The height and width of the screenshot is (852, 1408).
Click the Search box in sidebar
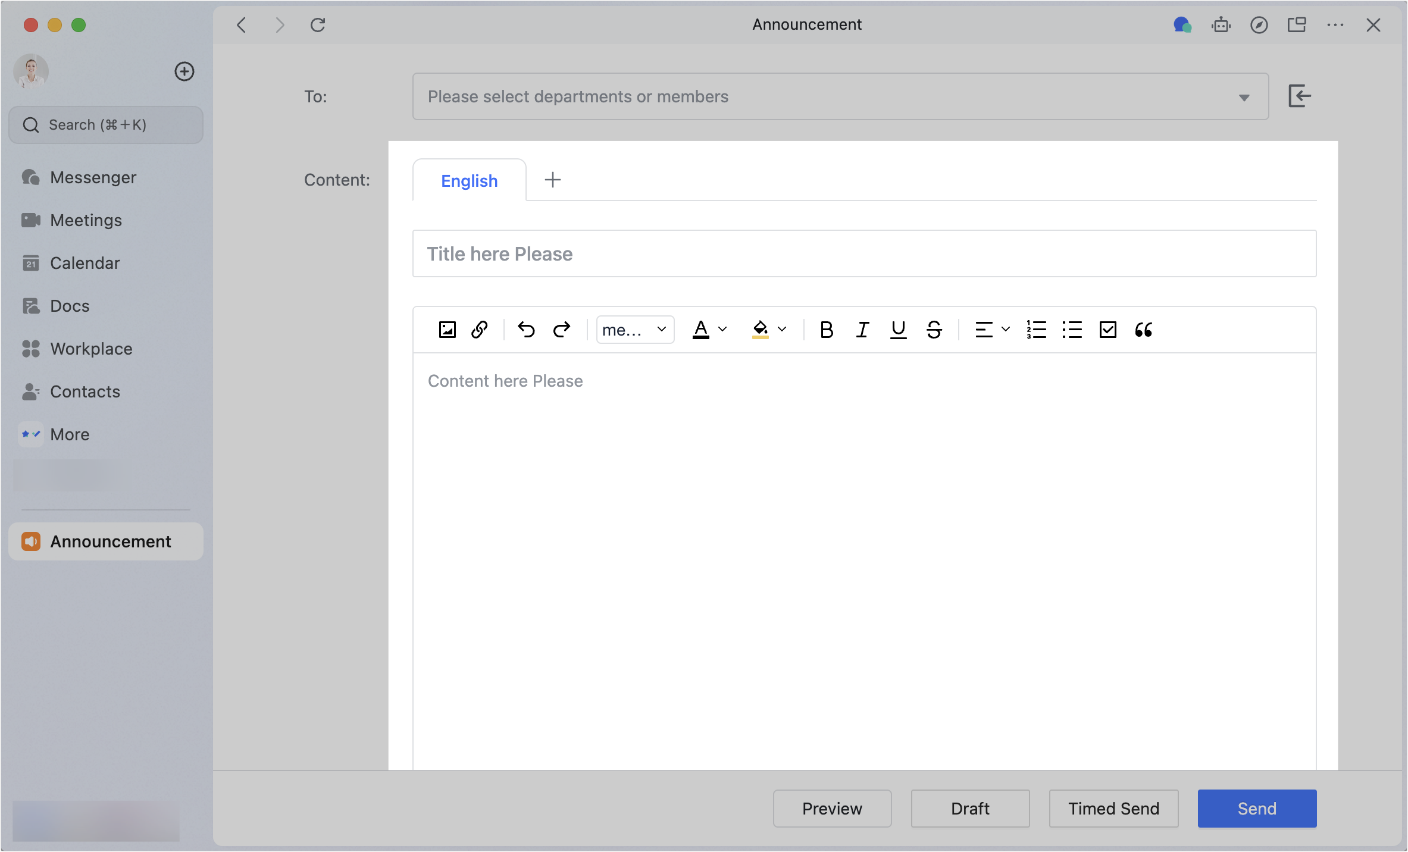pyautogui.click(x=106, y=125)
